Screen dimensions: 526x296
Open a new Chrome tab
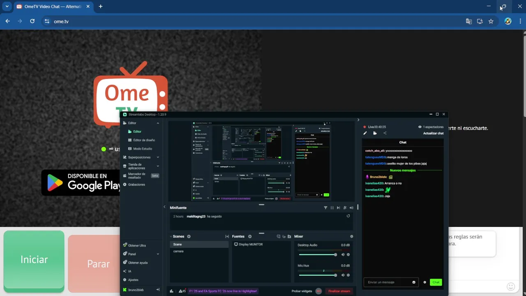coord(100,7)
